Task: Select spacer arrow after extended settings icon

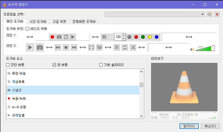Action: point(108,47)
